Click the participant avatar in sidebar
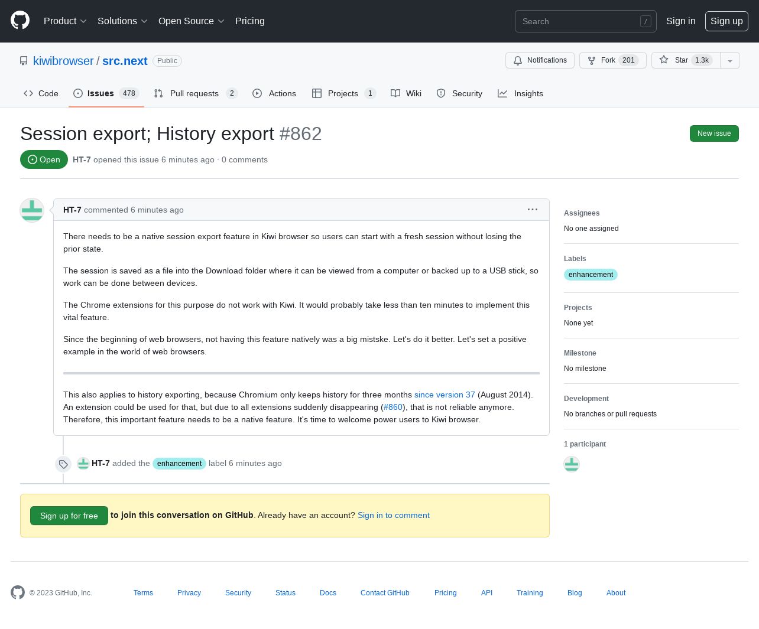 [572, 464]
